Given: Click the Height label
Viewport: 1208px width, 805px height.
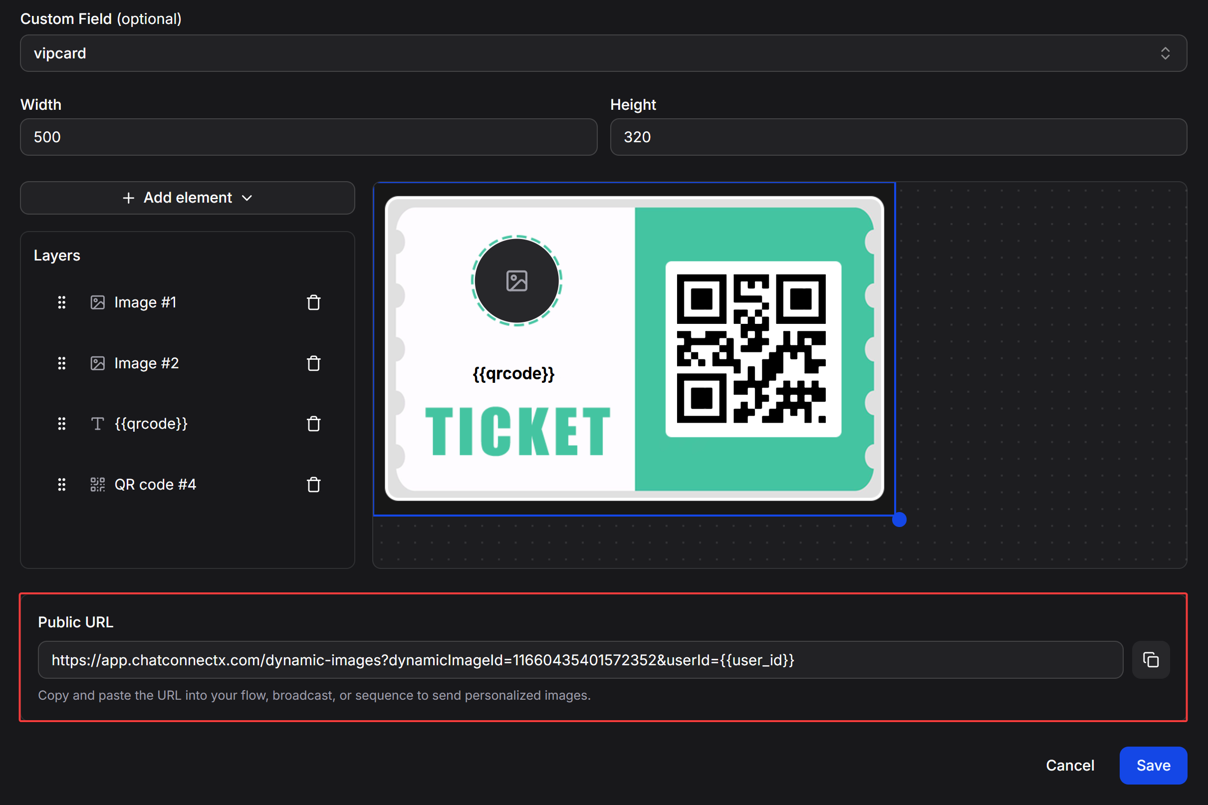Looking at the screenshot, I should click(x=633, y=105).
